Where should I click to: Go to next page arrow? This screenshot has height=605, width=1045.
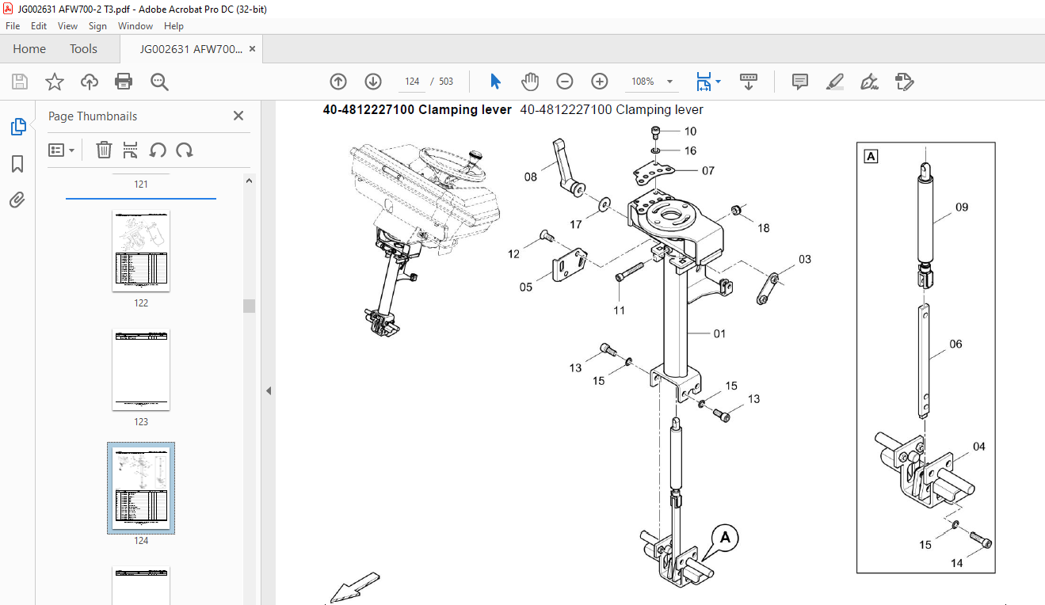(x=373, y=82)
